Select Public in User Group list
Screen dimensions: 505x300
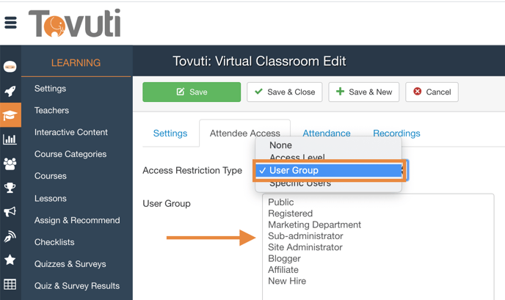[281, 202]
